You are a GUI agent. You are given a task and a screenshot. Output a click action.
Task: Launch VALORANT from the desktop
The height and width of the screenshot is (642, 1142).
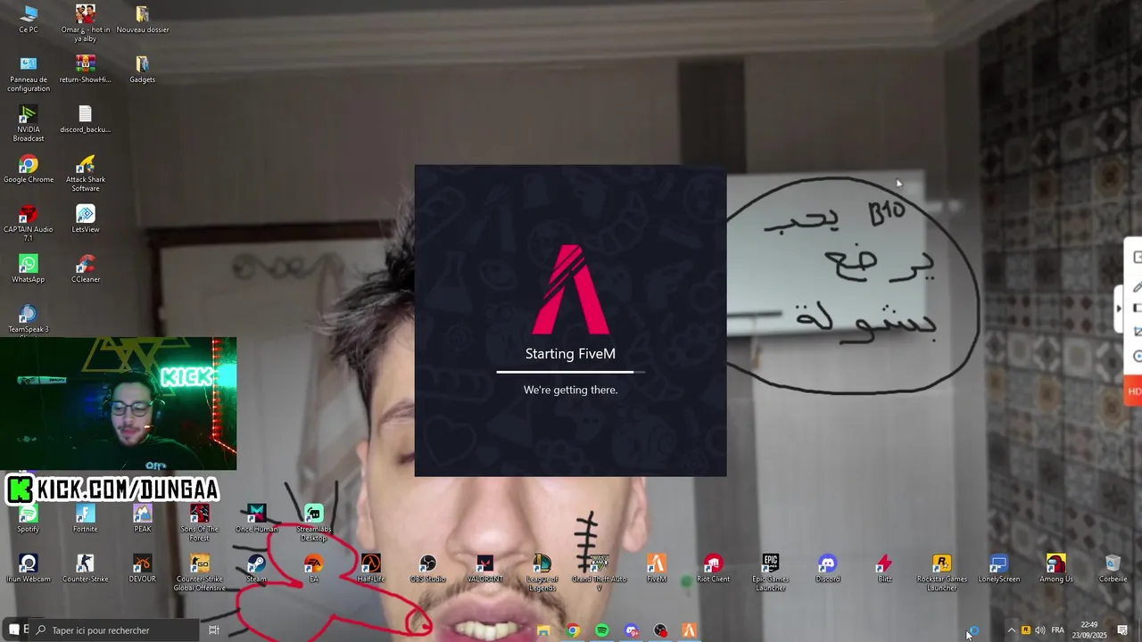[485, 568]
